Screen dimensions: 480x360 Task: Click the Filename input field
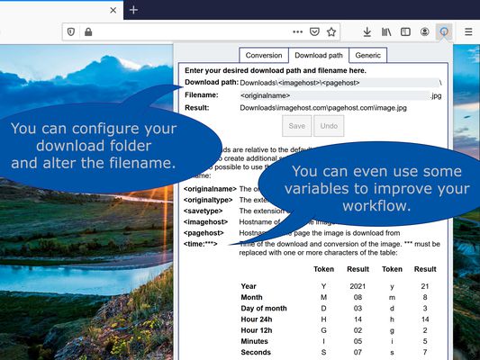334,95
